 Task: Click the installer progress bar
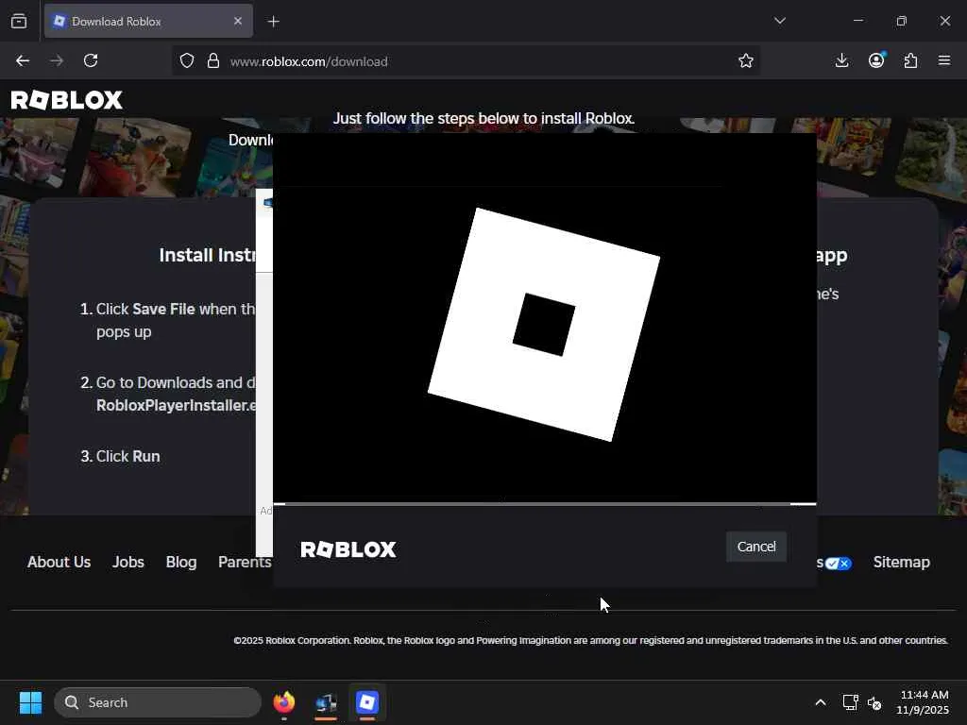click(545, 504)
